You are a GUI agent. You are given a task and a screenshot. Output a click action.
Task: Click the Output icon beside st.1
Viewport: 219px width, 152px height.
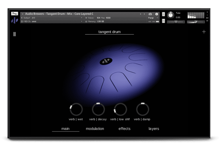point(22,18)
